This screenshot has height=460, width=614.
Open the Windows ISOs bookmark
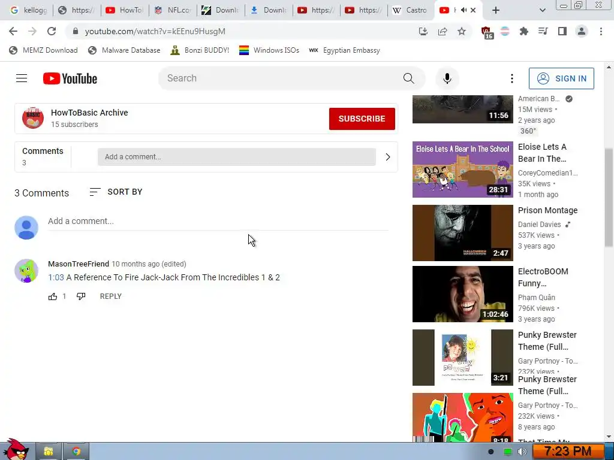[x=269, y=50]
